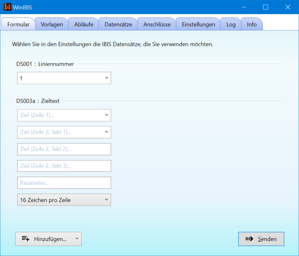Click the instruction text about IBIS Datensätze
The width and height of the screenshot is (299, 256).
pos(112,44)
